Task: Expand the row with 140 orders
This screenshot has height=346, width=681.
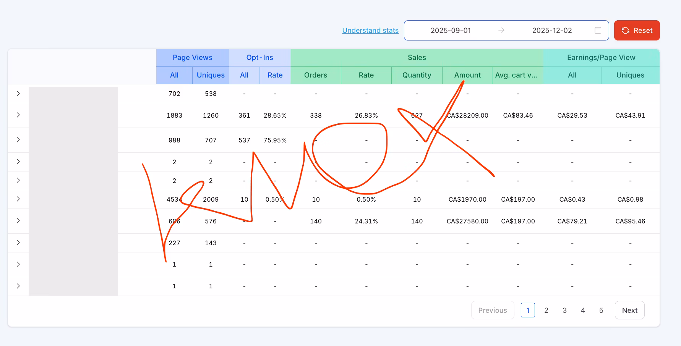Action: click(x=18, y=221)
